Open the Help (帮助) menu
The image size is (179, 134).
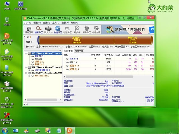point(74,23)
